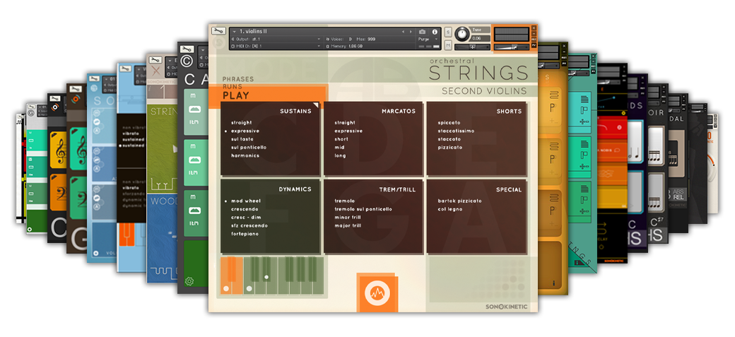This screenshot has width=735, height=337.
Task: Choose 'bartok pizzicato' in SPECIAL
Action: 459,201
